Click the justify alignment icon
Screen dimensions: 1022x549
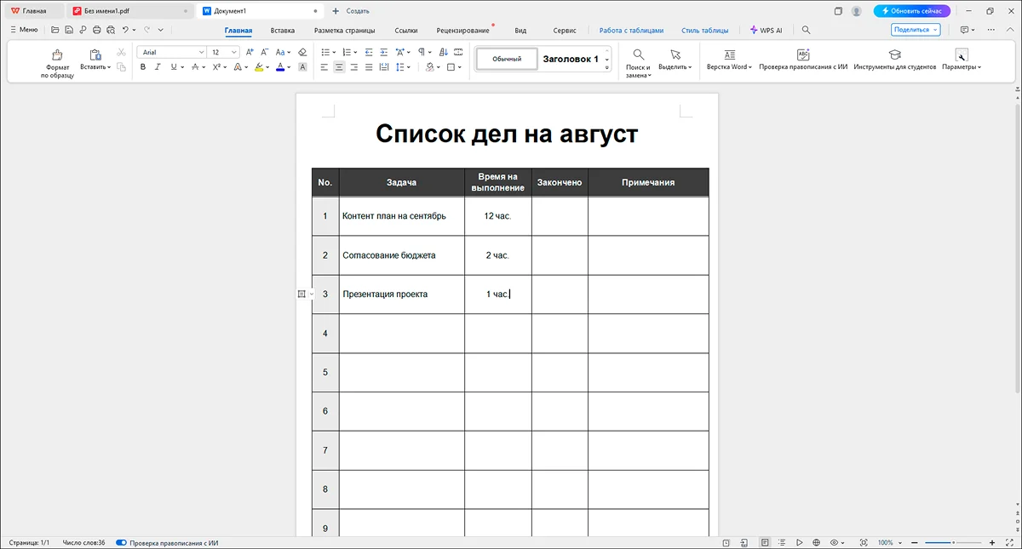click(x=368, y=66)
